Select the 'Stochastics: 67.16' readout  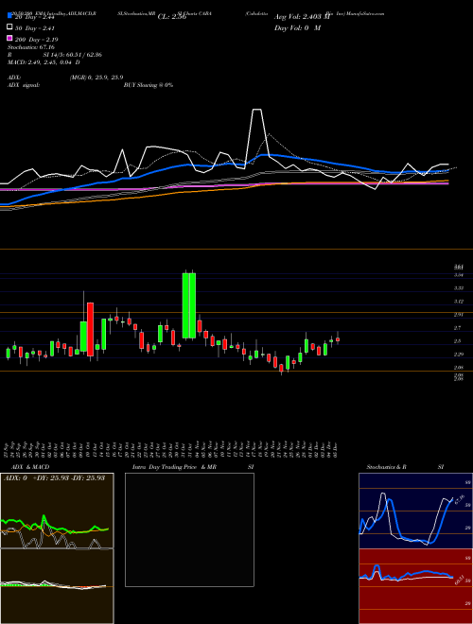(31, 47)
